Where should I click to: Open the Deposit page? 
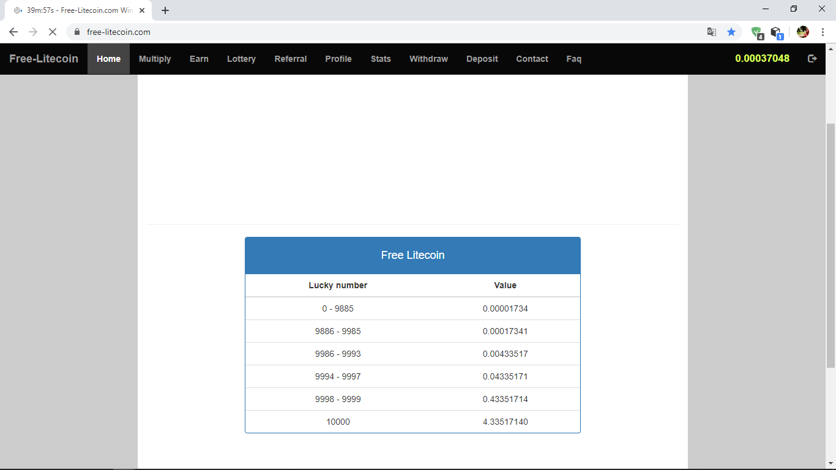[482, 59]
